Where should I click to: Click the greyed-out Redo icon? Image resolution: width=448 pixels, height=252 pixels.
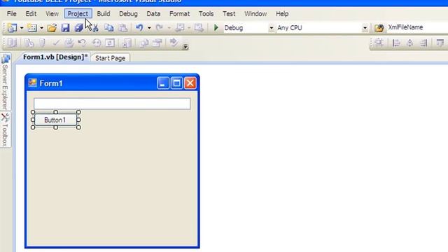159,28
